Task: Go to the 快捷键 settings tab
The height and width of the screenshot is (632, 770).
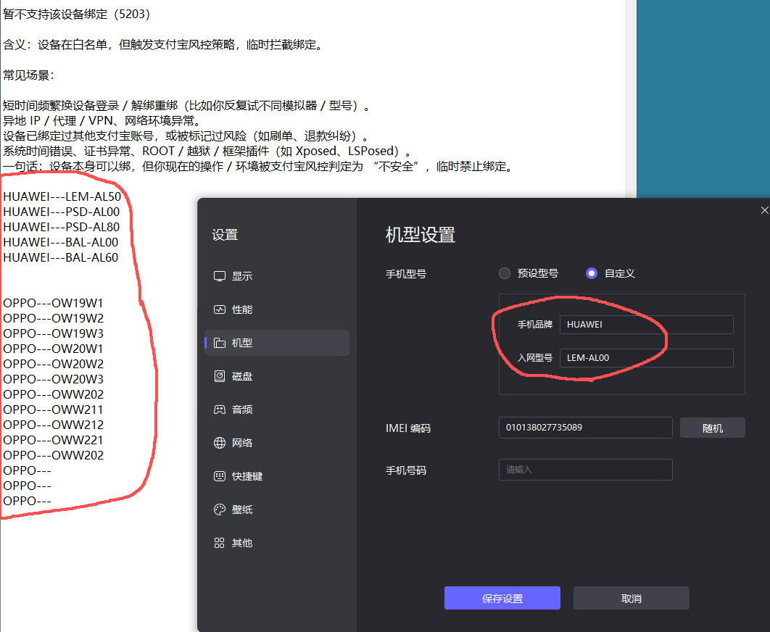Action: 277,476
